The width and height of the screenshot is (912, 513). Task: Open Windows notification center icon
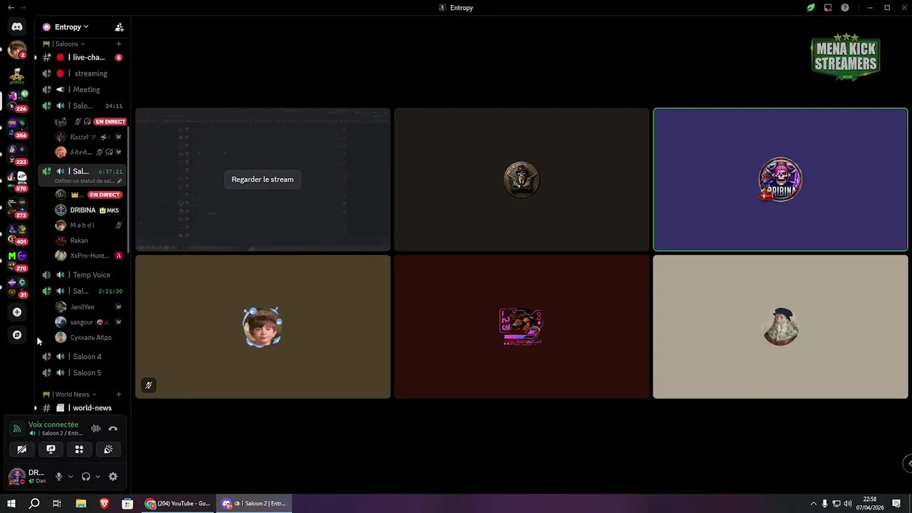coord(896,504)
